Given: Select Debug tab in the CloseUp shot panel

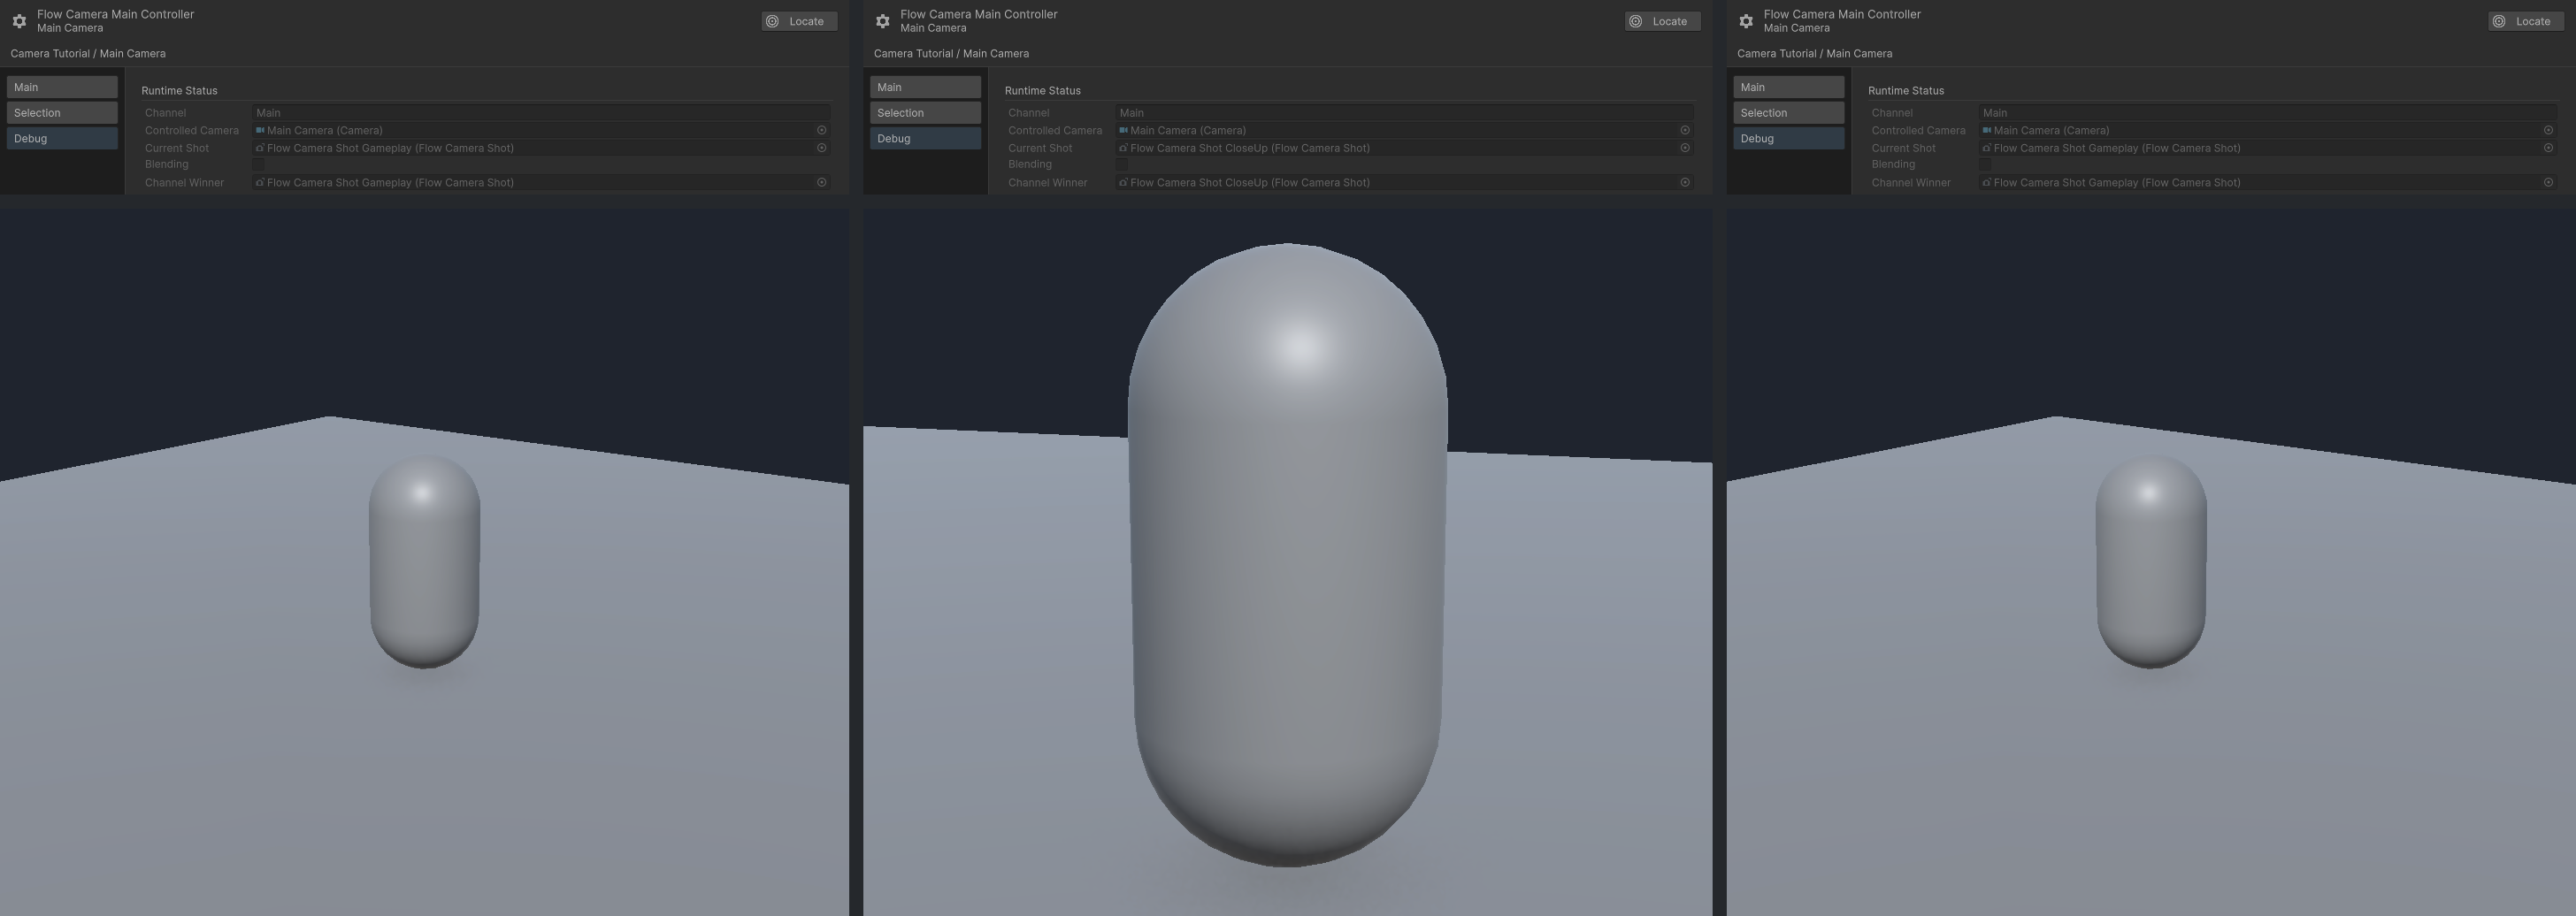Looking at the screenshot, I should (x=925, y=139).
